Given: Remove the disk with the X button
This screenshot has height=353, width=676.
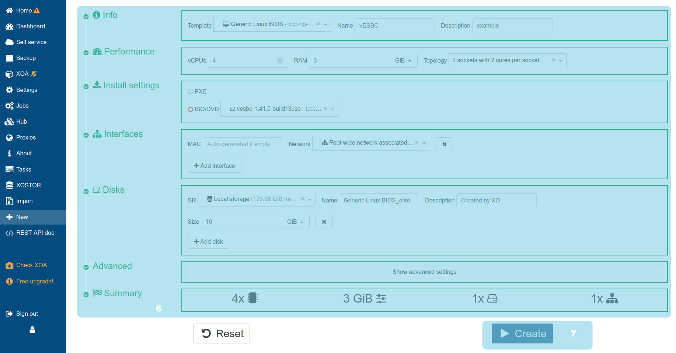Looking at the screenshot, I should click(x=324, y=222).
